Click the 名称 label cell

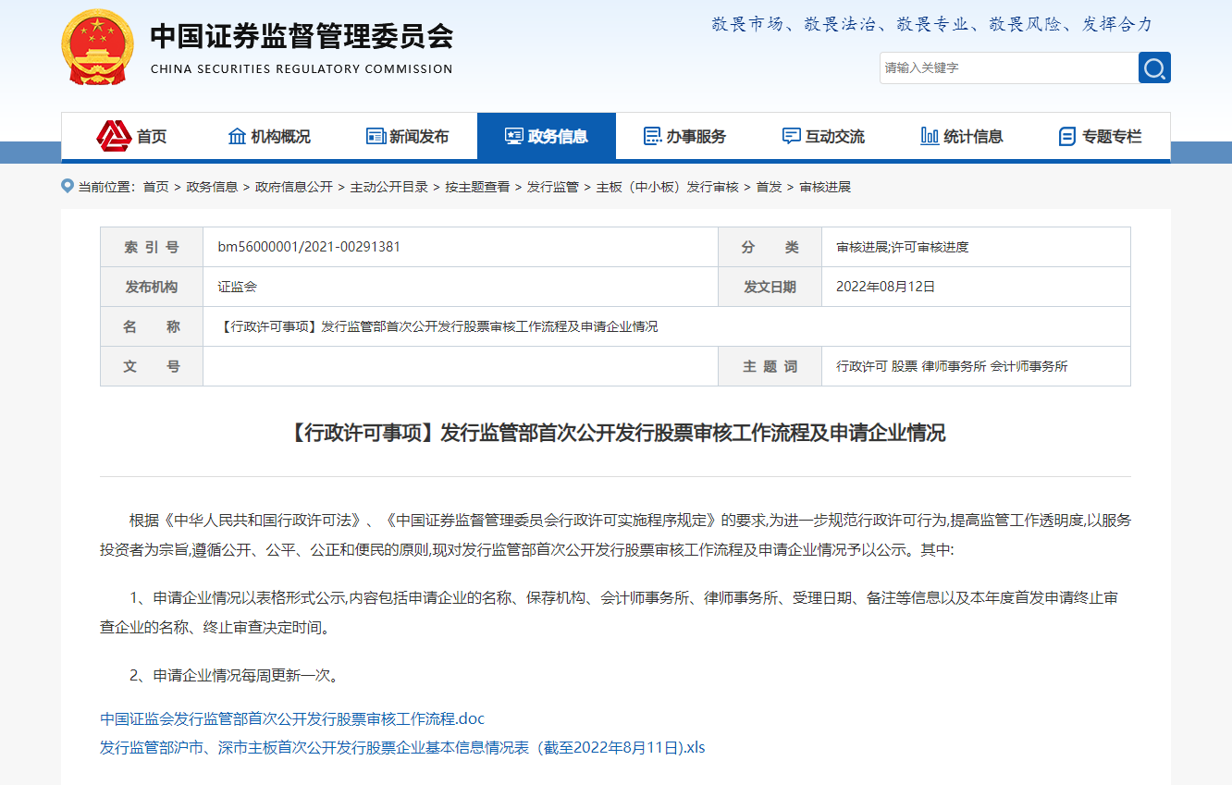pos(152,326)
